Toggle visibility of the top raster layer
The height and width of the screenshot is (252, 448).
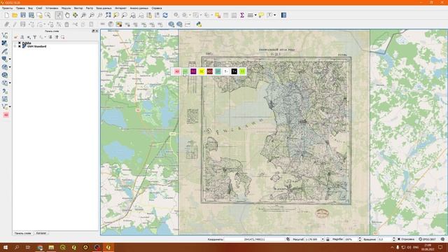tap(20, 43)
